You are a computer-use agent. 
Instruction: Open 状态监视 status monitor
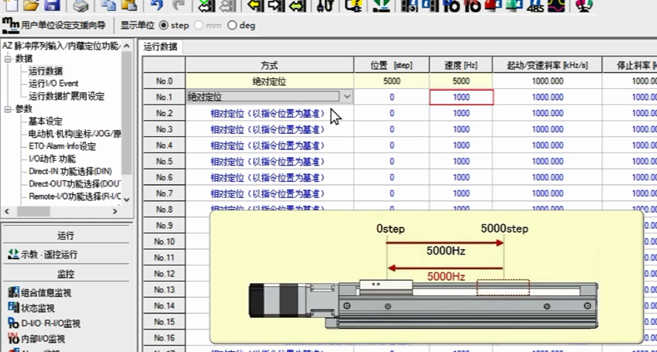(36, 308)
